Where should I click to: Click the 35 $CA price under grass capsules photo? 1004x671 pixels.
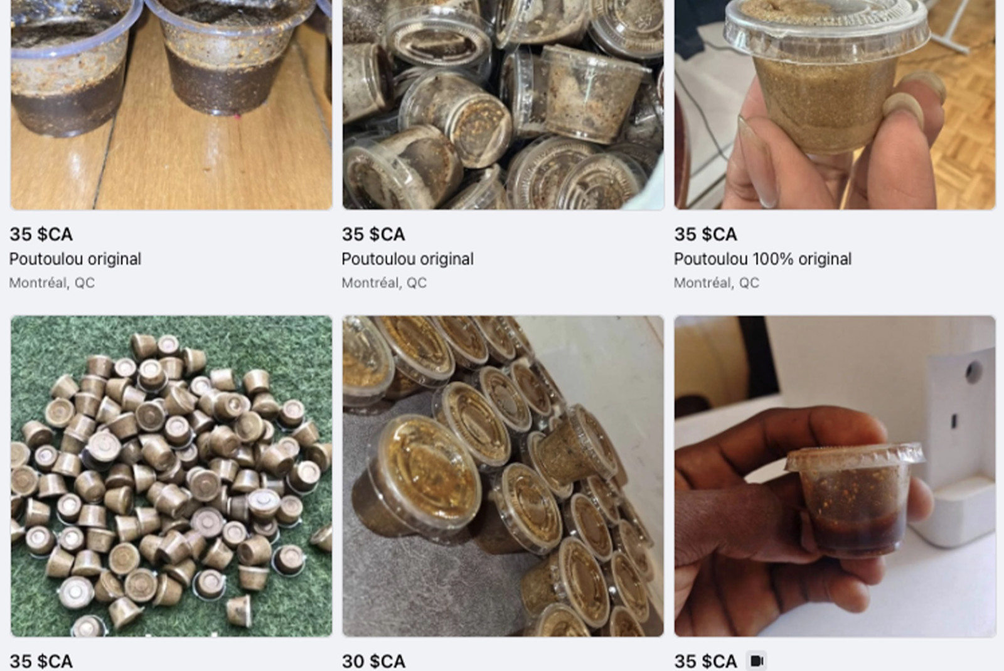pos(41,661)
